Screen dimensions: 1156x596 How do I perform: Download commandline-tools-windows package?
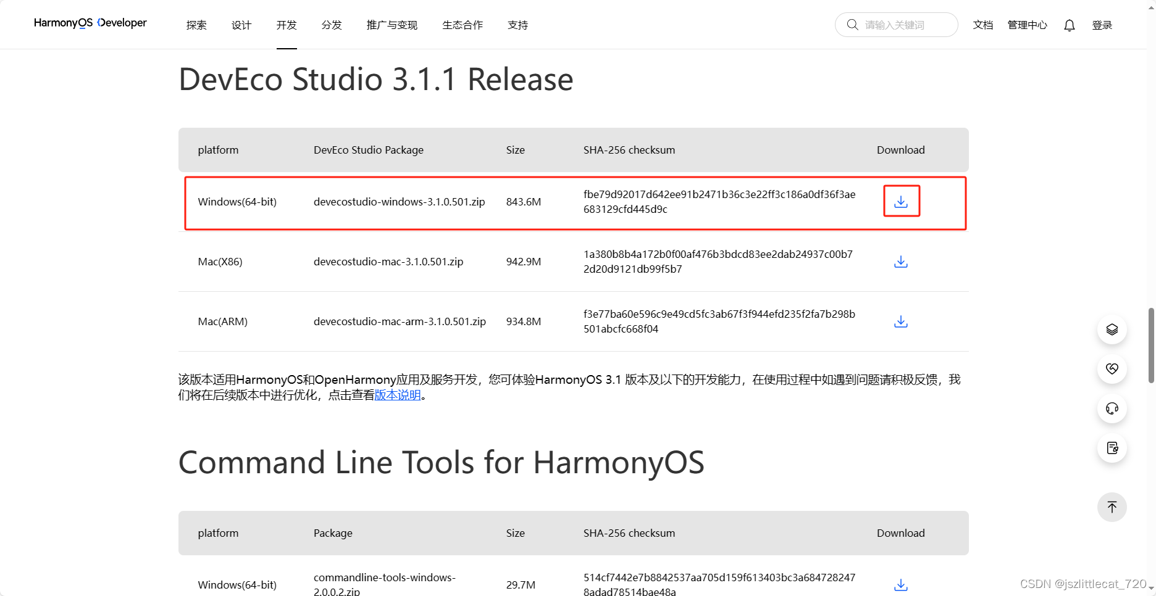(901, 584)
